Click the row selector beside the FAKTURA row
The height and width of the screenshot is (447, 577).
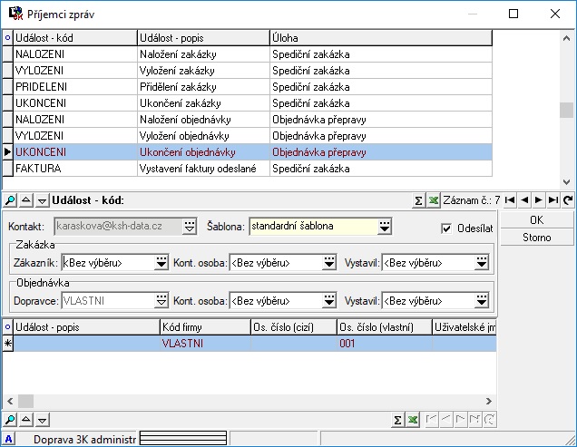click(x=8, y=169)
